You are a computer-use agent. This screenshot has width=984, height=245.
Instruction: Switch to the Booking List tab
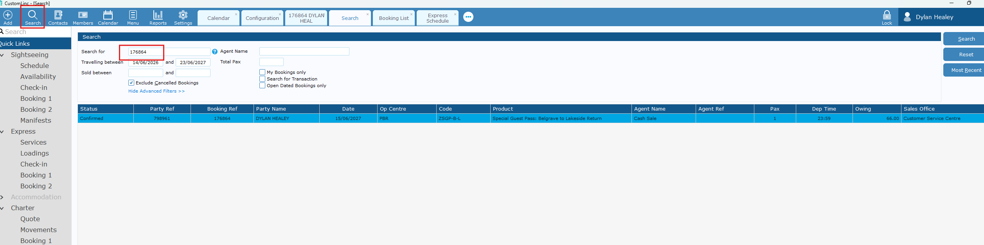394,18
